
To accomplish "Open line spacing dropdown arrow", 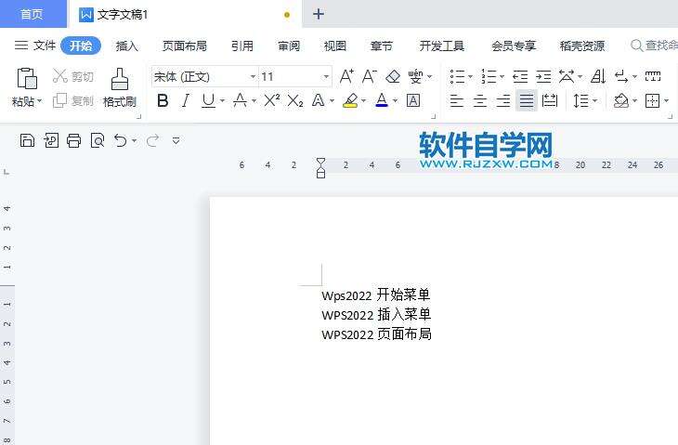I will (595, 101).
